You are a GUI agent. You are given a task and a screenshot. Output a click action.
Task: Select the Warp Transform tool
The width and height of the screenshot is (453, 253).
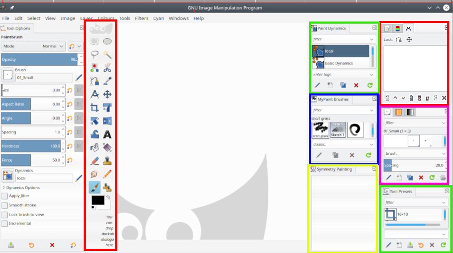pyautogui.click(x=95, y=134)
